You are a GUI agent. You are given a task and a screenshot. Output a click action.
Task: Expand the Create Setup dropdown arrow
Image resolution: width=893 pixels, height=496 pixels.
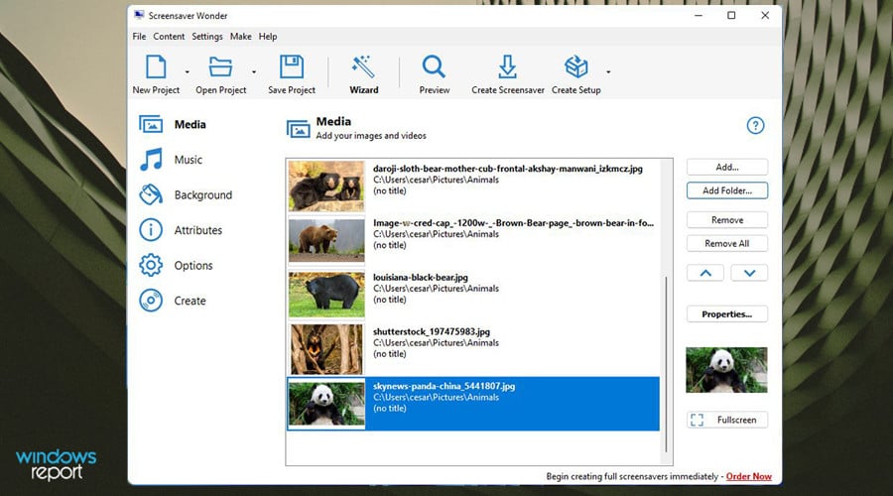608,72
